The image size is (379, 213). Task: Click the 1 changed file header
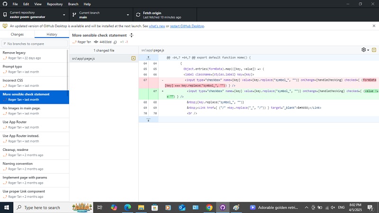[104, 50]
